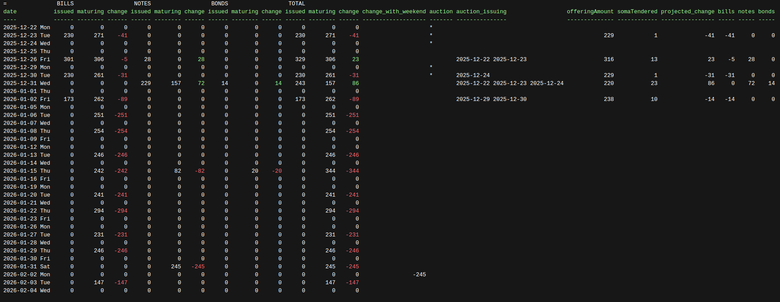Viewport: 780px width, 302px height.
Task: Click the 'projected_change' column header
Action: 688,12
